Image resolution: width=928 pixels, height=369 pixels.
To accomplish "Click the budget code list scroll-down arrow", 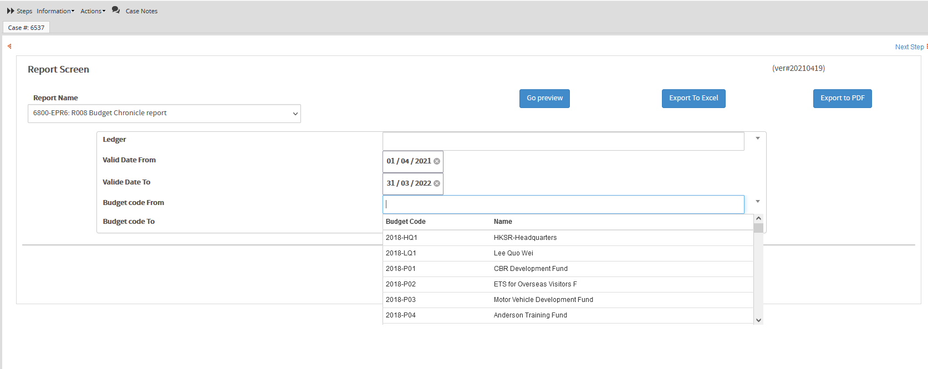I will pos(758,320).
